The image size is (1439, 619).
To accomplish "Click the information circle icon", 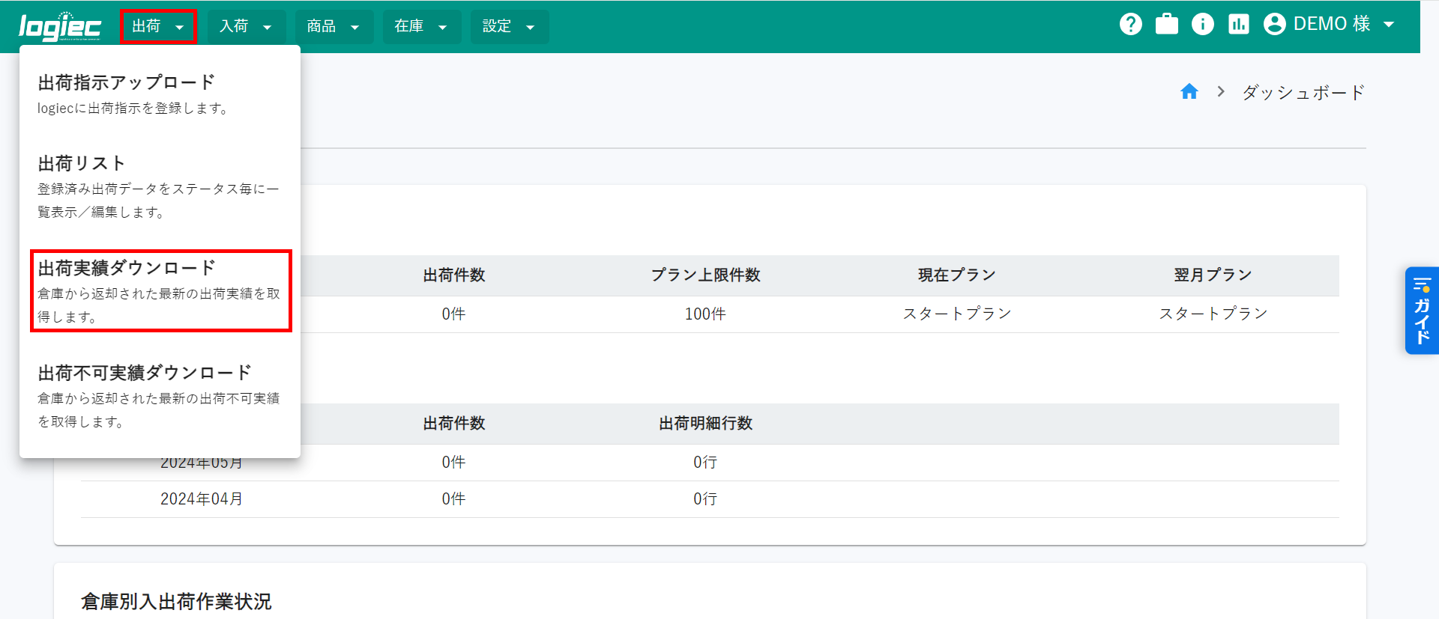I will click(1202, 24).
